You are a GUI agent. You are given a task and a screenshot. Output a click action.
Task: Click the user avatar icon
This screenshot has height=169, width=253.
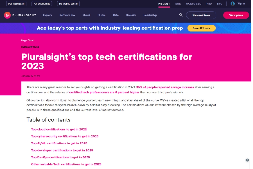point(232,4)
